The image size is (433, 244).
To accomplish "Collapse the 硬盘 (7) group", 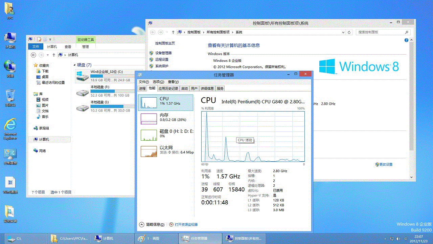I will pos(74,65).
